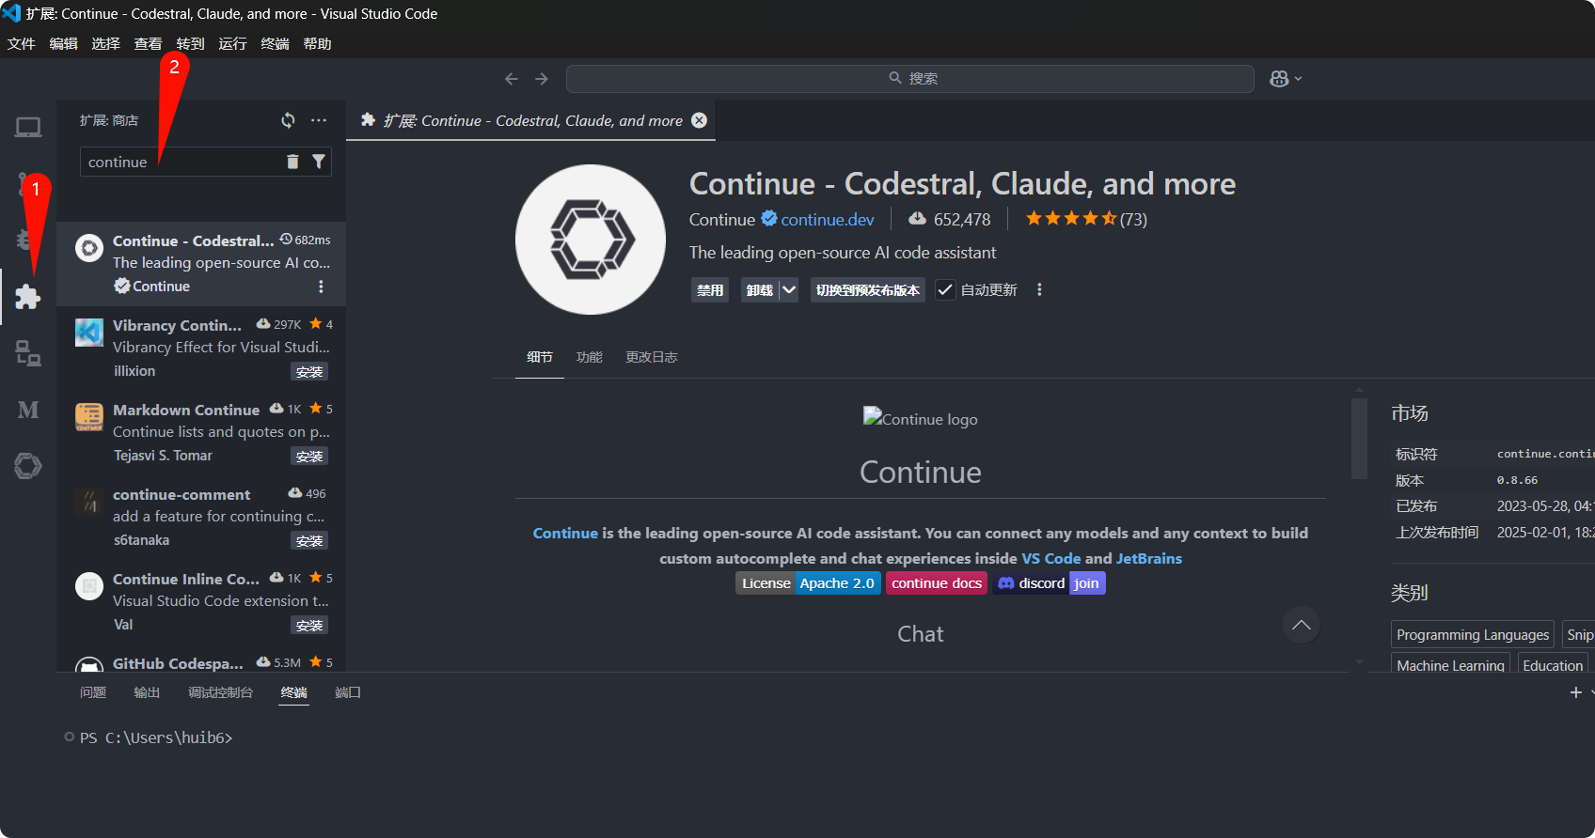This screenshot has height=838, width=1595.
Task: Click the verified publisher badge next to continue.dev
Action: [x=769, y=219]
